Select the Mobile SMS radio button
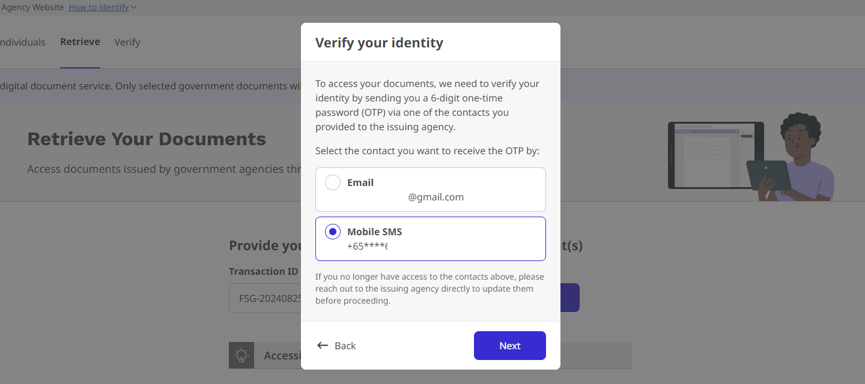Screen dimensions: 865x384 click(333, 232)
